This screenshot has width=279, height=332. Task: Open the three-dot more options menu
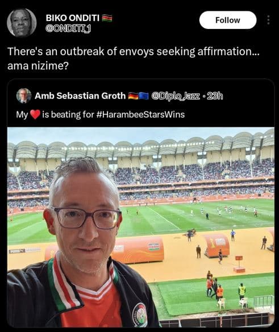[268, 20]
